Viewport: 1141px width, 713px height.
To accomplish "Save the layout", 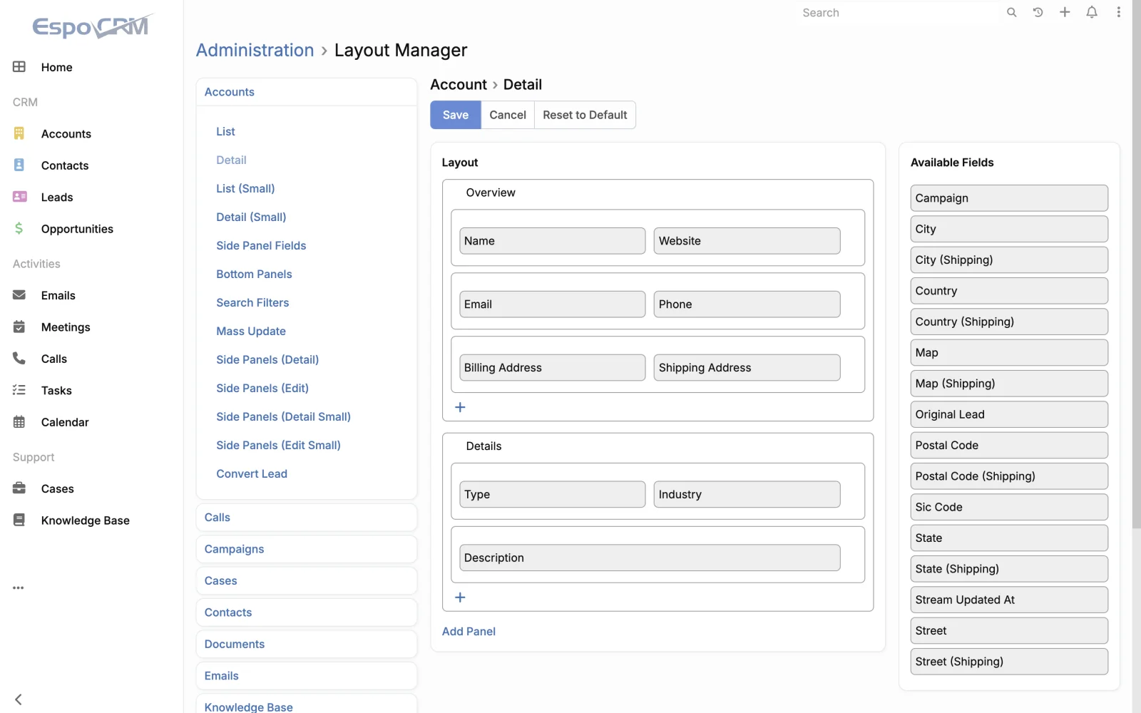I will [x=455, y=115].
